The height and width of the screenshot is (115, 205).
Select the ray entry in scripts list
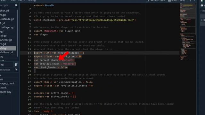tap(1, 57)
